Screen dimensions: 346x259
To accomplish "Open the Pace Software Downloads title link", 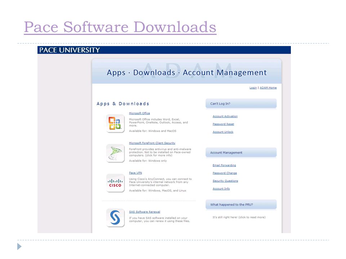I will (x=120, y=27).
